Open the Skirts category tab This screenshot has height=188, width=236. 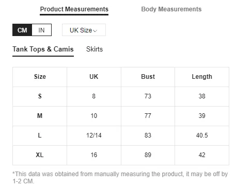coord(95,49)
